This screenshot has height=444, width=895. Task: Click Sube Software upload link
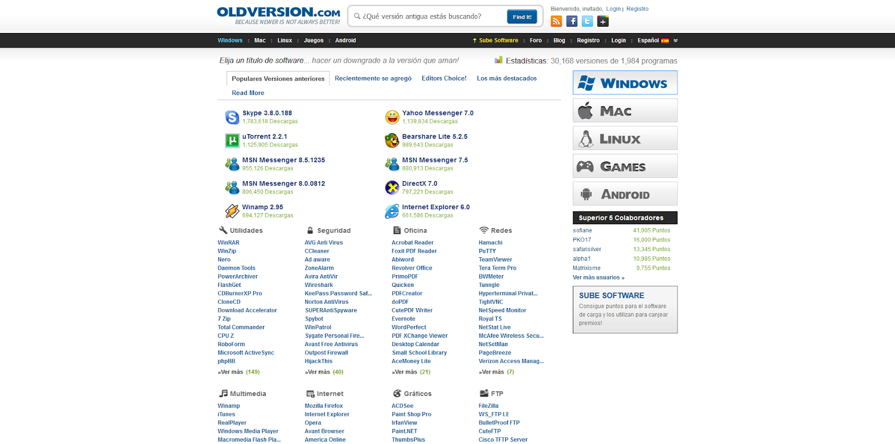coord(496,40)
